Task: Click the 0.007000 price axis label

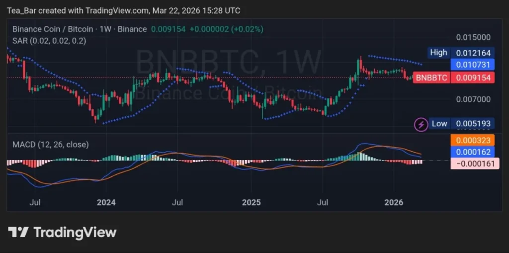Action: pyautogui.click(x=473, y=99)
